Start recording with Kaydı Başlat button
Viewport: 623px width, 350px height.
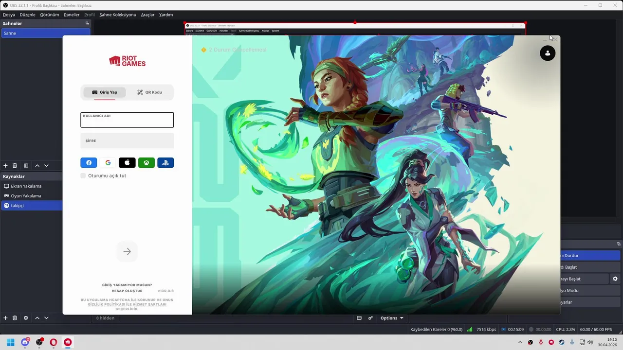(x=590, y=267)
